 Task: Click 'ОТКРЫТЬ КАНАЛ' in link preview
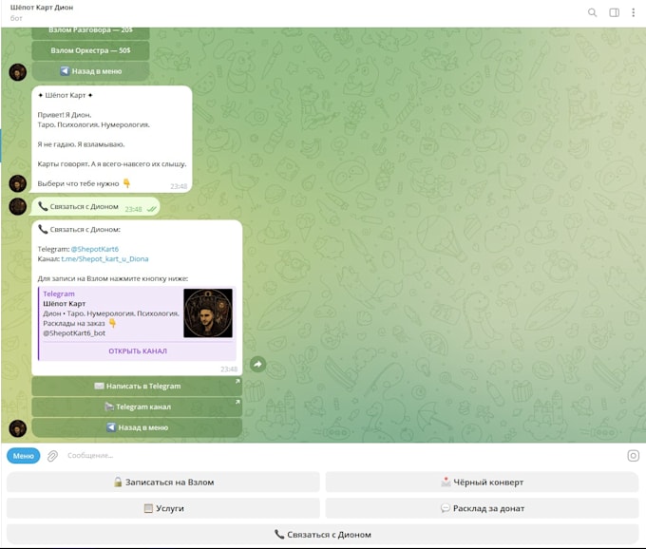pyautogui.click(x=138, y=350)
